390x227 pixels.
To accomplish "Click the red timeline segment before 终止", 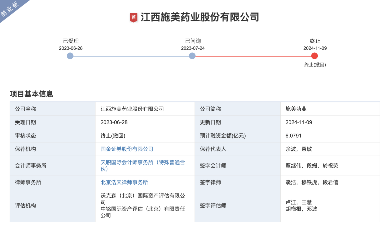I will (253, 56).
